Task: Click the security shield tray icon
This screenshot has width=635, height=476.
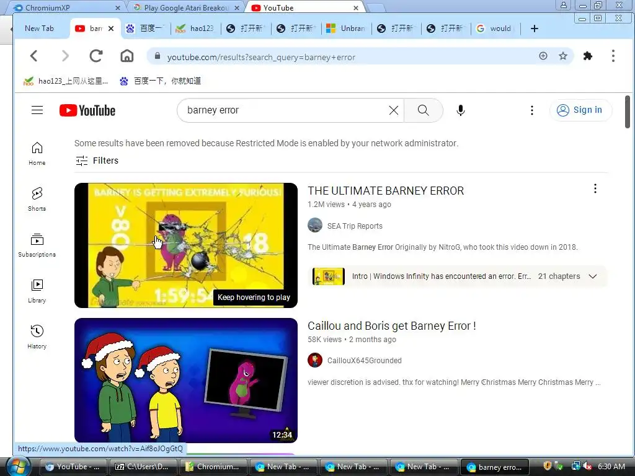Action: [x=547, y=466]
